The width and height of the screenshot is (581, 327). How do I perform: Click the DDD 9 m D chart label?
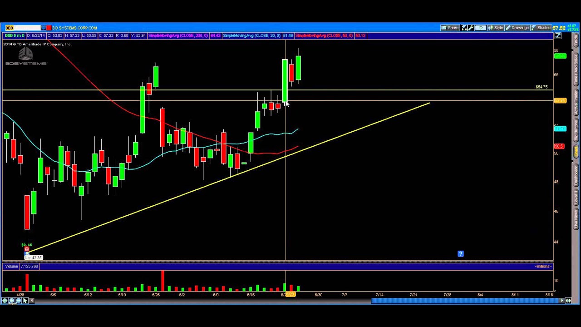[15, 35]
